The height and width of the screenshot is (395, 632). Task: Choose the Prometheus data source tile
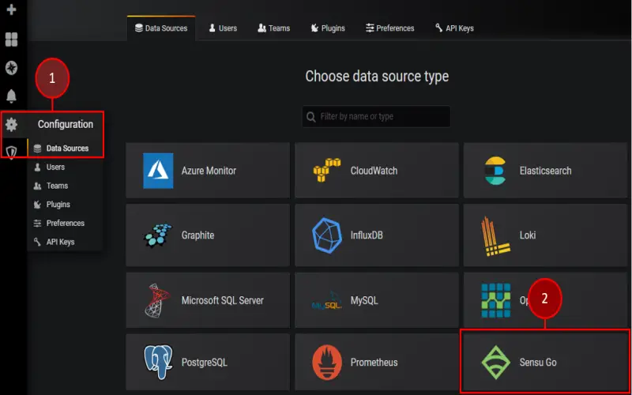pos(377,362)
